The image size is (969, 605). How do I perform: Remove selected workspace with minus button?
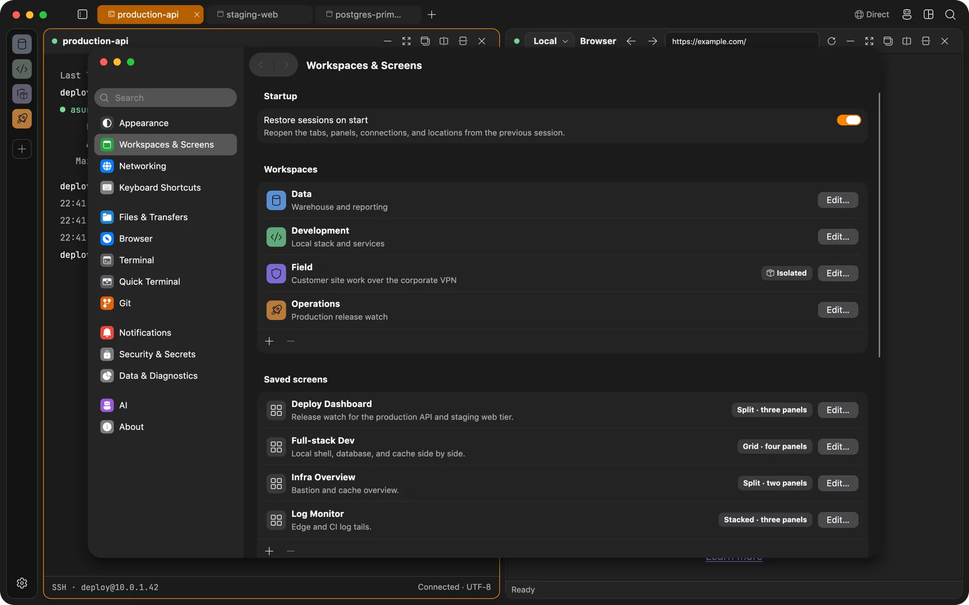pos(291,341)
